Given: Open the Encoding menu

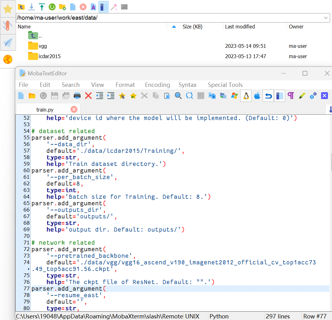Looking at the screenshot, I should (157, 85).
